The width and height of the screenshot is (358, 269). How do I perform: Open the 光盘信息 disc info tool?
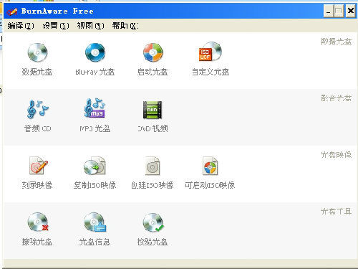click(95, 222)
